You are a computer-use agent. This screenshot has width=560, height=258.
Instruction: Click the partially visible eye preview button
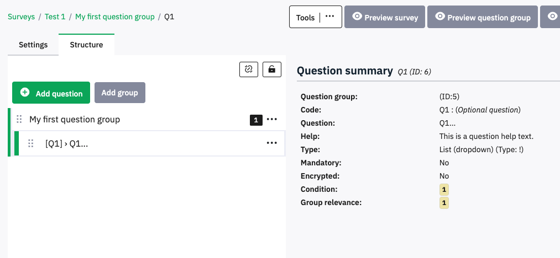(552, 17)
